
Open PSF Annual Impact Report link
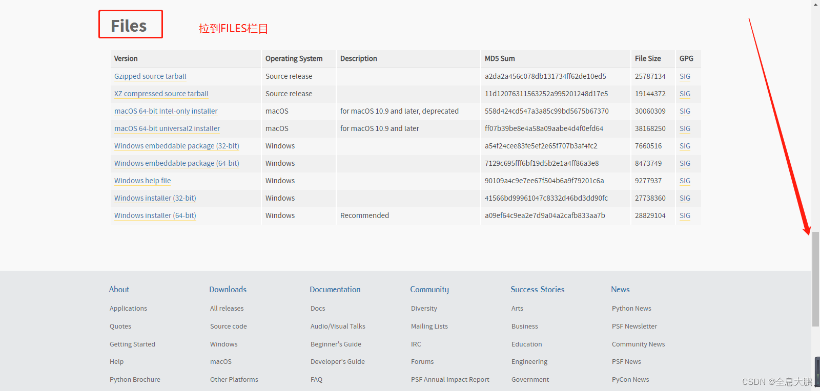(x=450, y=380)
